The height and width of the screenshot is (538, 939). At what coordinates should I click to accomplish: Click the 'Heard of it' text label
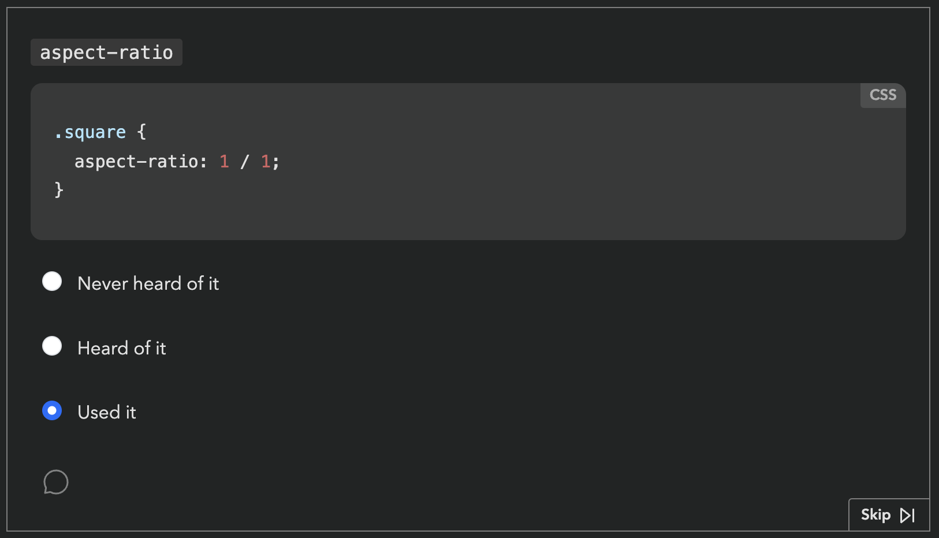click(121, 348)
